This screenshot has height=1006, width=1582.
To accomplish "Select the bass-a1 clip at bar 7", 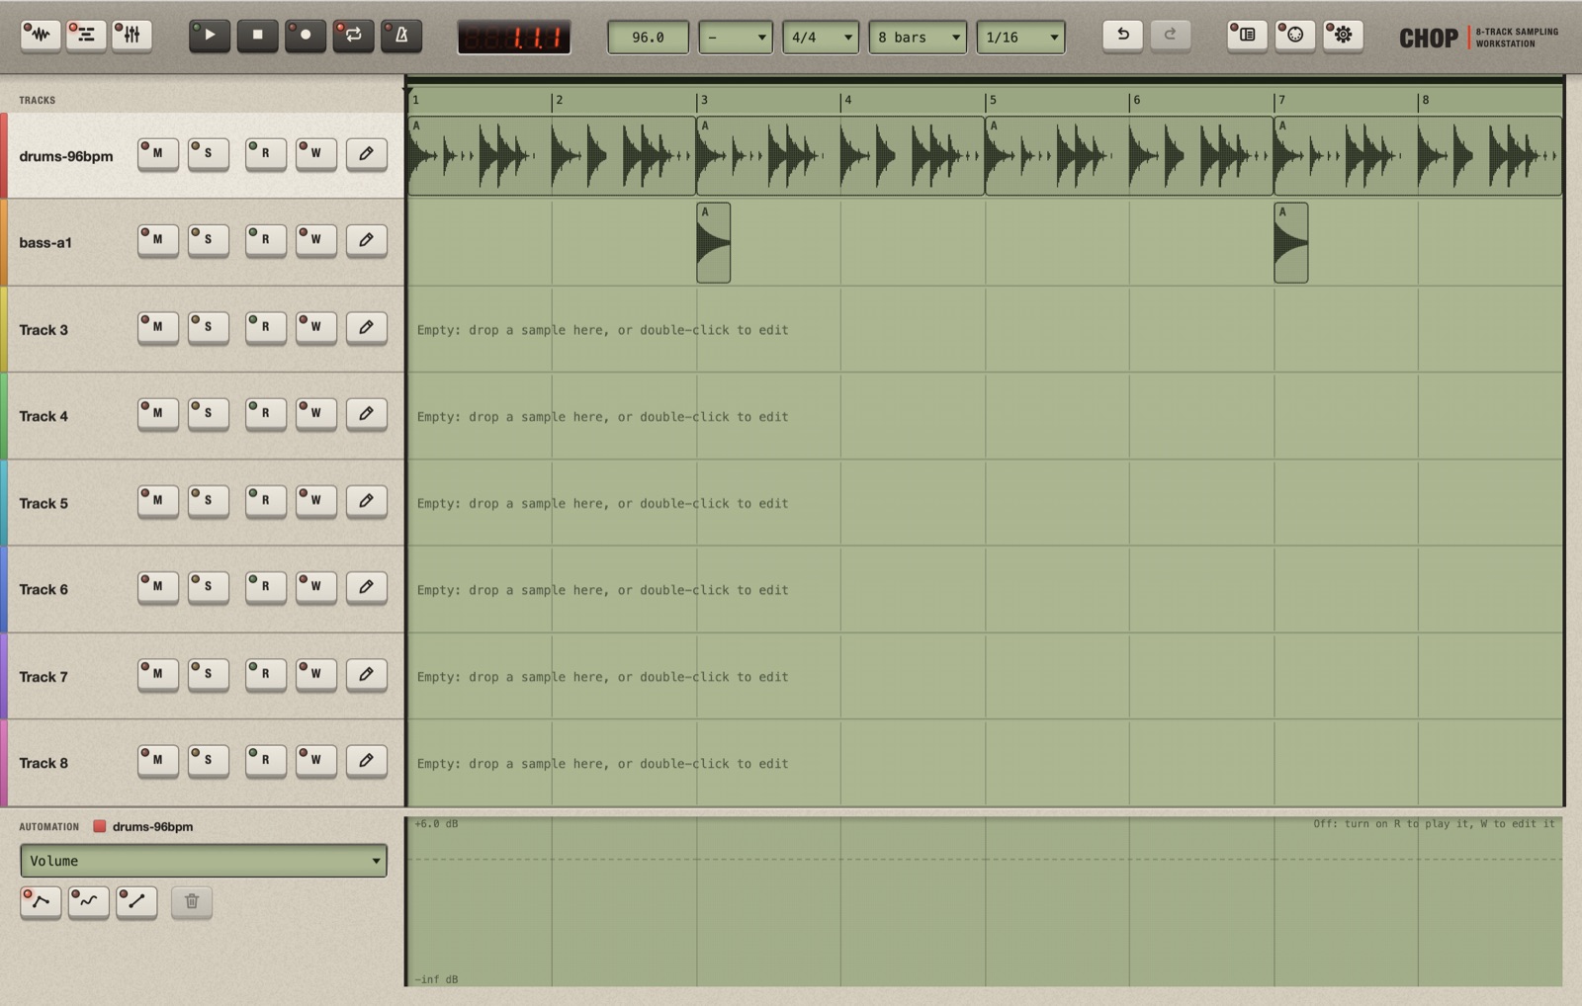I will (x=1290, y=243).
